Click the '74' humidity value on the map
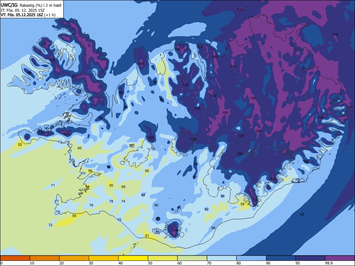Image resolution: width=355 pixels, height=266 pixels. click(123, 201)
